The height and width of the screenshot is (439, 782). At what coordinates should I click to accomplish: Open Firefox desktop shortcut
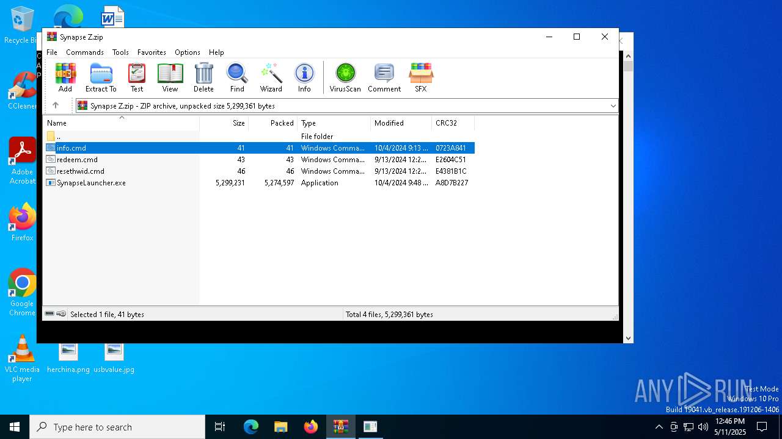[x=22, y=223]
